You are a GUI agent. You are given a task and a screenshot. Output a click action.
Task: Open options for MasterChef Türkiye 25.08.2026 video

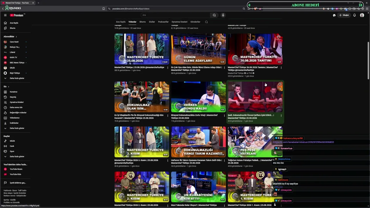coord(168,68)
